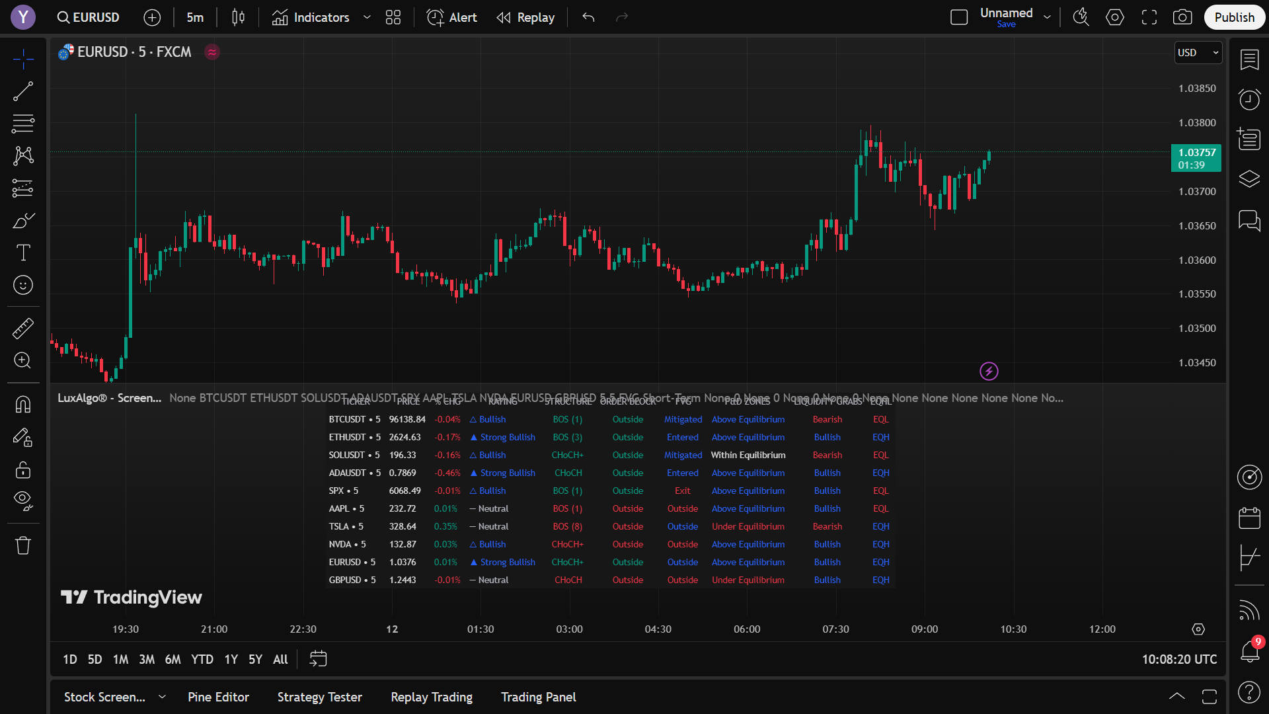Toggle hide all drawings eye icon

23,501
